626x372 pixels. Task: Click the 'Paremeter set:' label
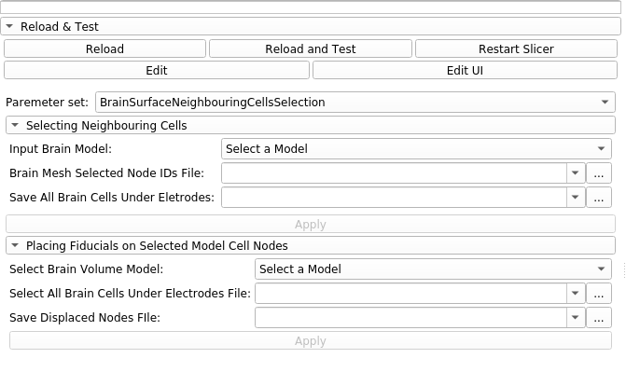pos(47,103)
